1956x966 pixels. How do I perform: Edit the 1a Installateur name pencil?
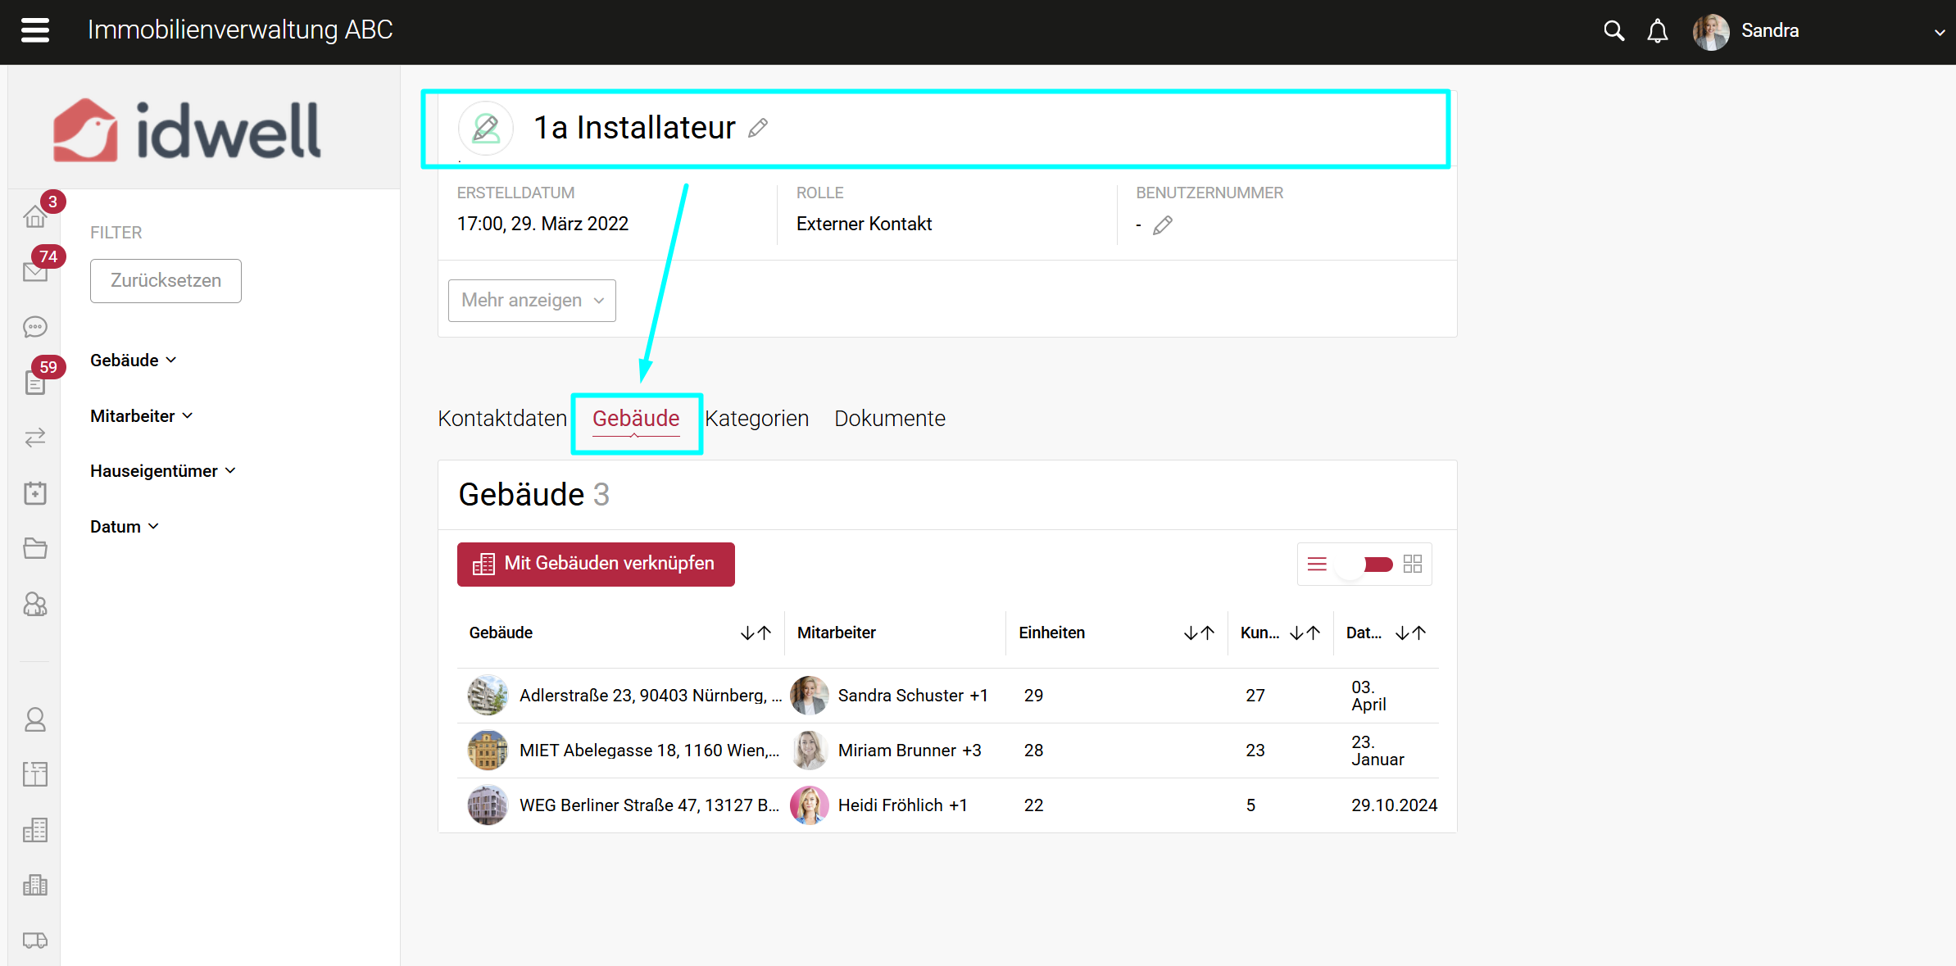click(x=758, y=128)
